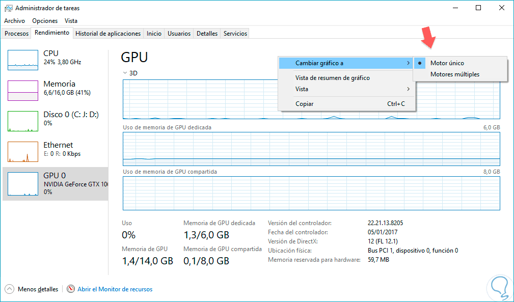Select the Motor único radio option

447,63
